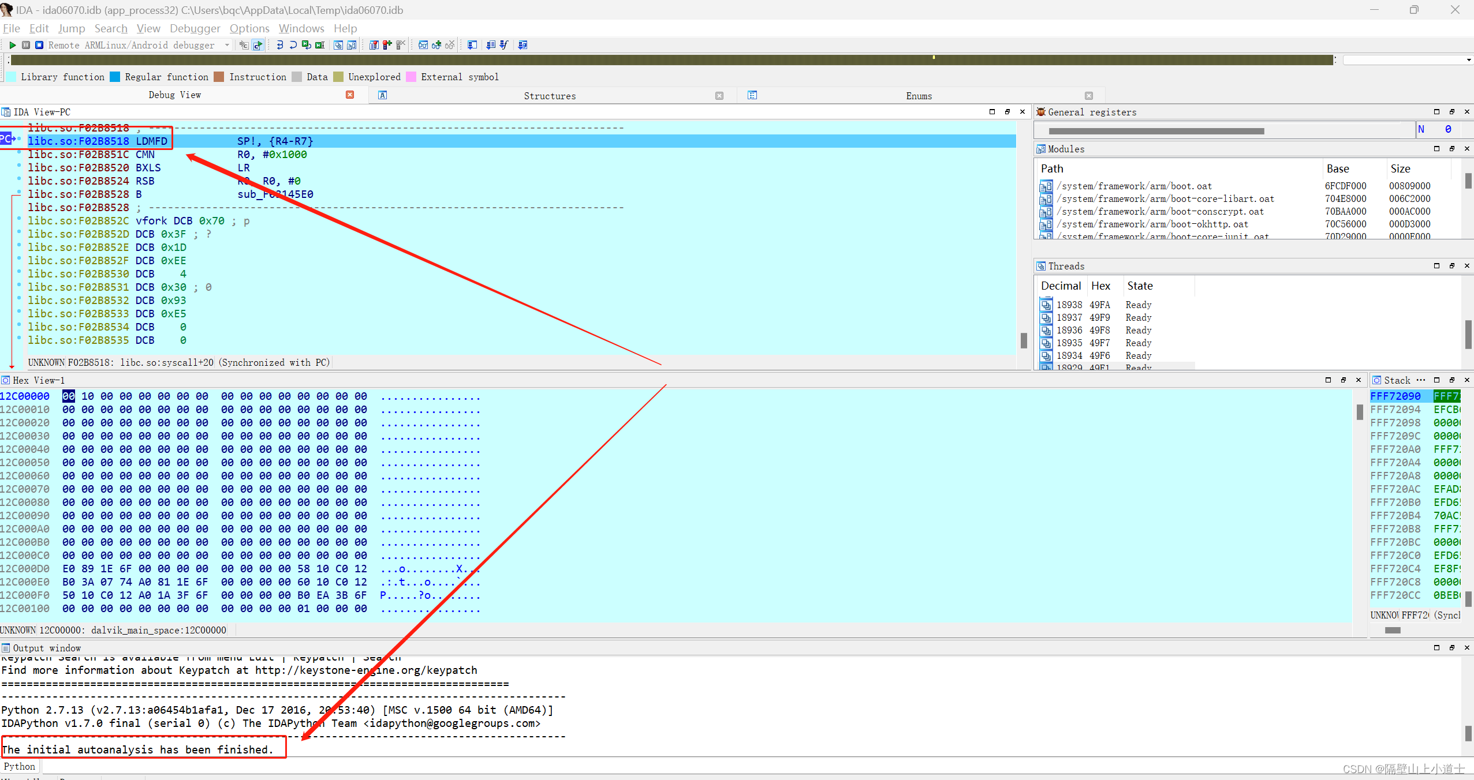Click the Library function cyan color swatch
Viewport: 1474px width, 780px height.
point(10,77)
